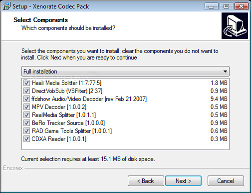Go to Next setup step
This screenshot has width=251, height=193.
[183, 181]
